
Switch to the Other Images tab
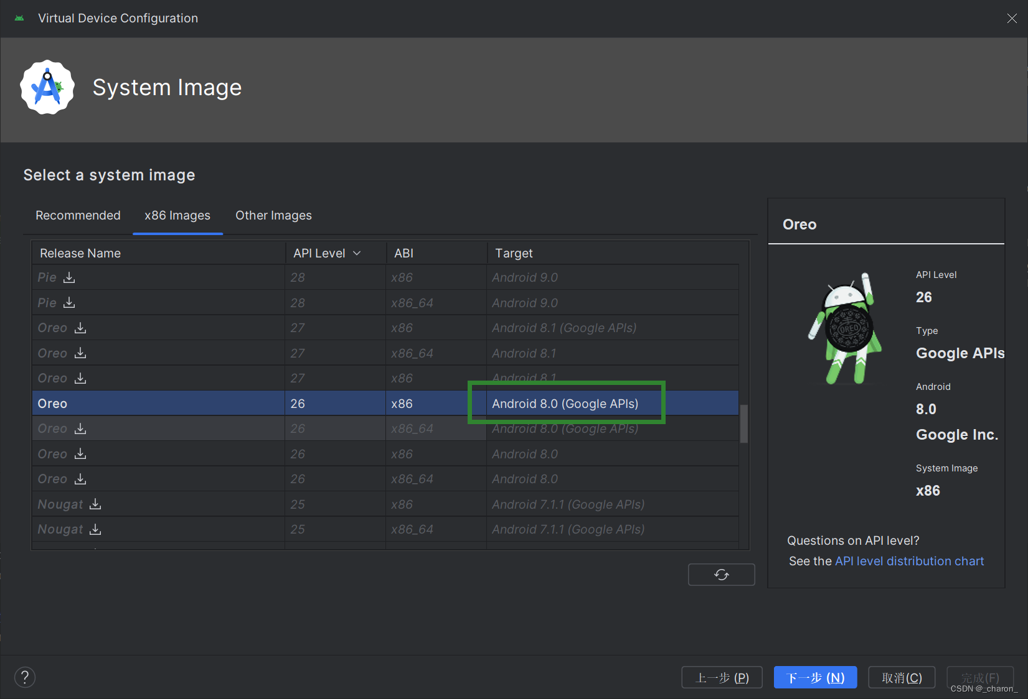[x=273, y=215]
